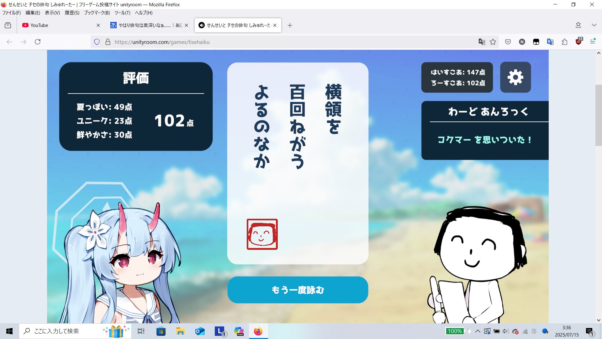Switch to the YouTube tab

point(60,25)
